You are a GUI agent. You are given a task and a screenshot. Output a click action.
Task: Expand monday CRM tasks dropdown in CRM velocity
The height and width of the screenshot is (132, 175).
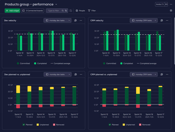tap(144, 20)
